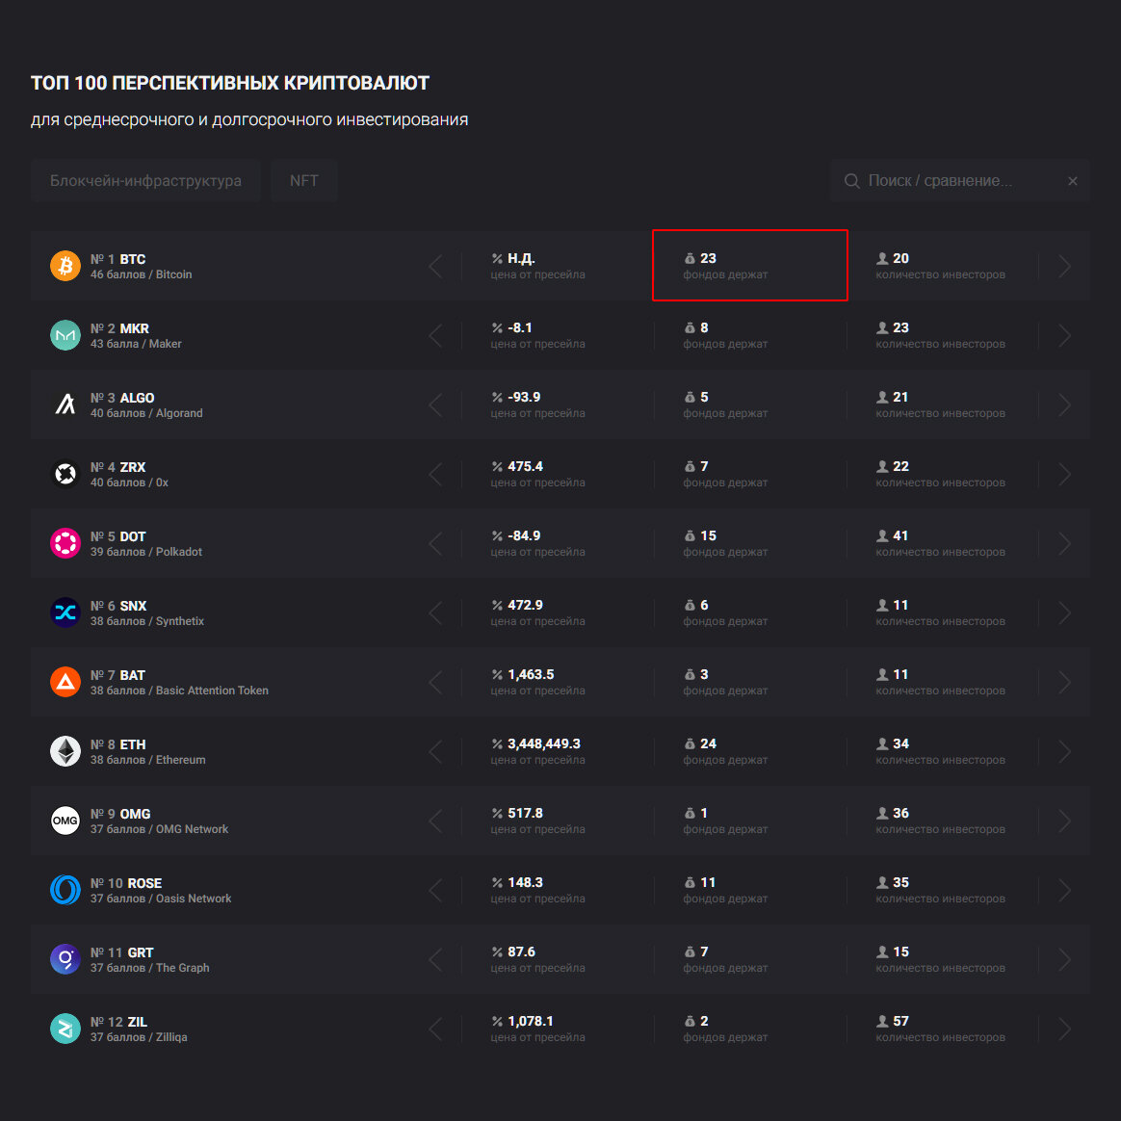
Task: Switch to the NFT filter tab
Action: 304,181
